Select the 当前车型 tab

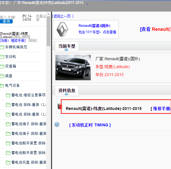(x=67, y=47)
